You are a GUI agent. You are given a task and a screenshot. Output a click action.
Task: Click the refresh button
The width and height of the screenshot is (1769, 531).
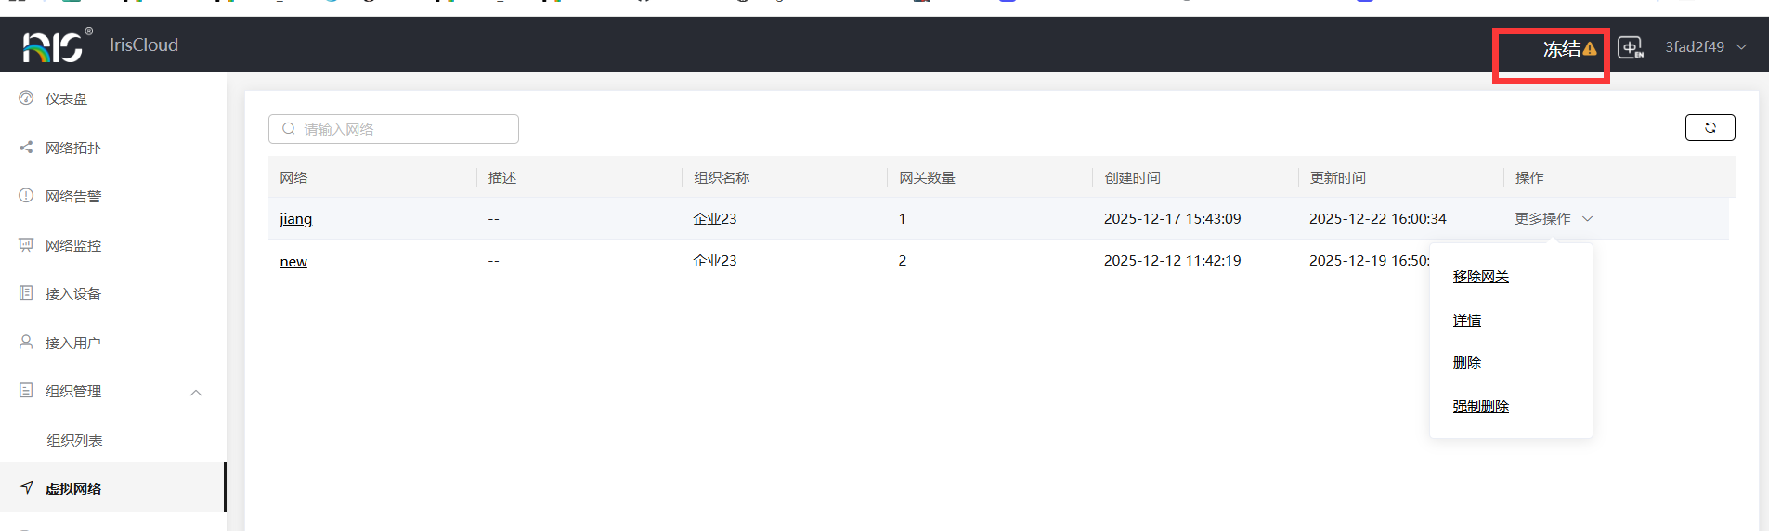tap(1710, 128)
